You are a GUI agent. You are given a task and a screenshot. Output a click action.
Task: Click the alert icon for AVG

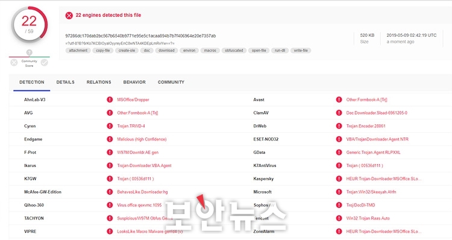pos(110,113)
